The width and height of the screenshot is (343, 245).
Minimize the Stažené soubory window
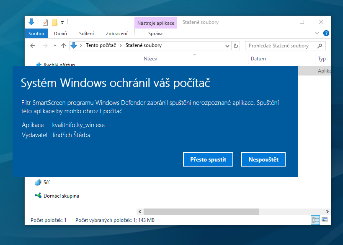click(283, 22)
